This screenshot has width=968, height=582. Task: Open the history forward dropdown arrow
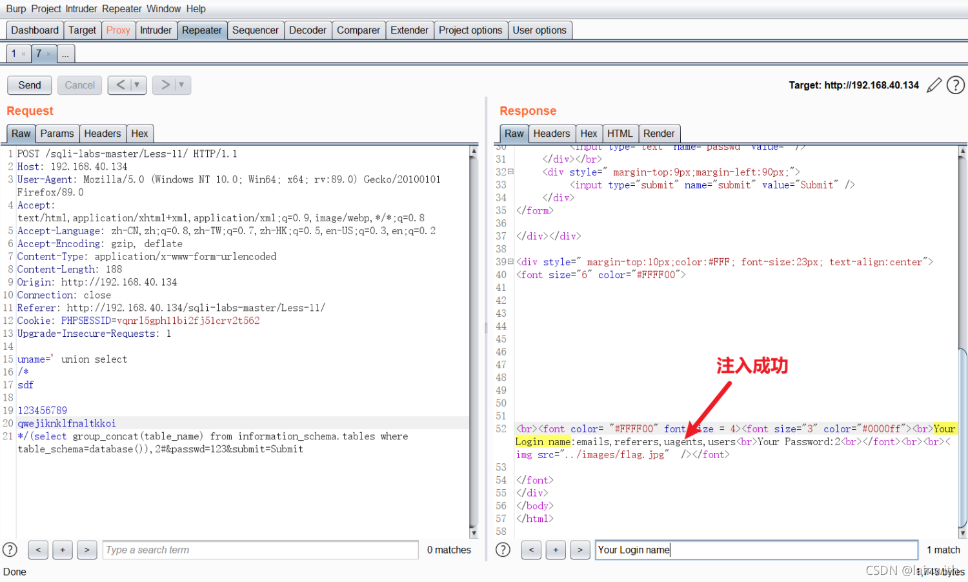181,85
